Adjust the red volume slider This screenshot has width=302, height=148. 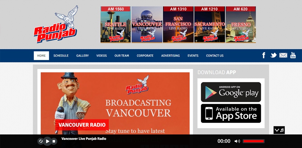(253, 141)
